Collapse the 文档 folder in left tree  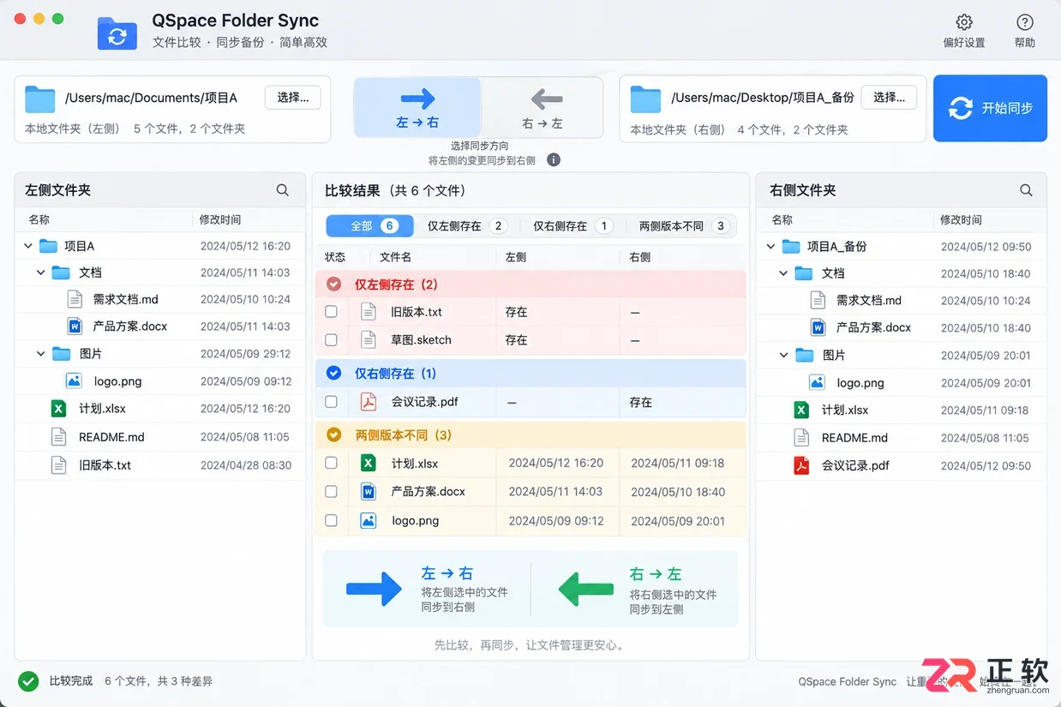[x=41, y=273]
